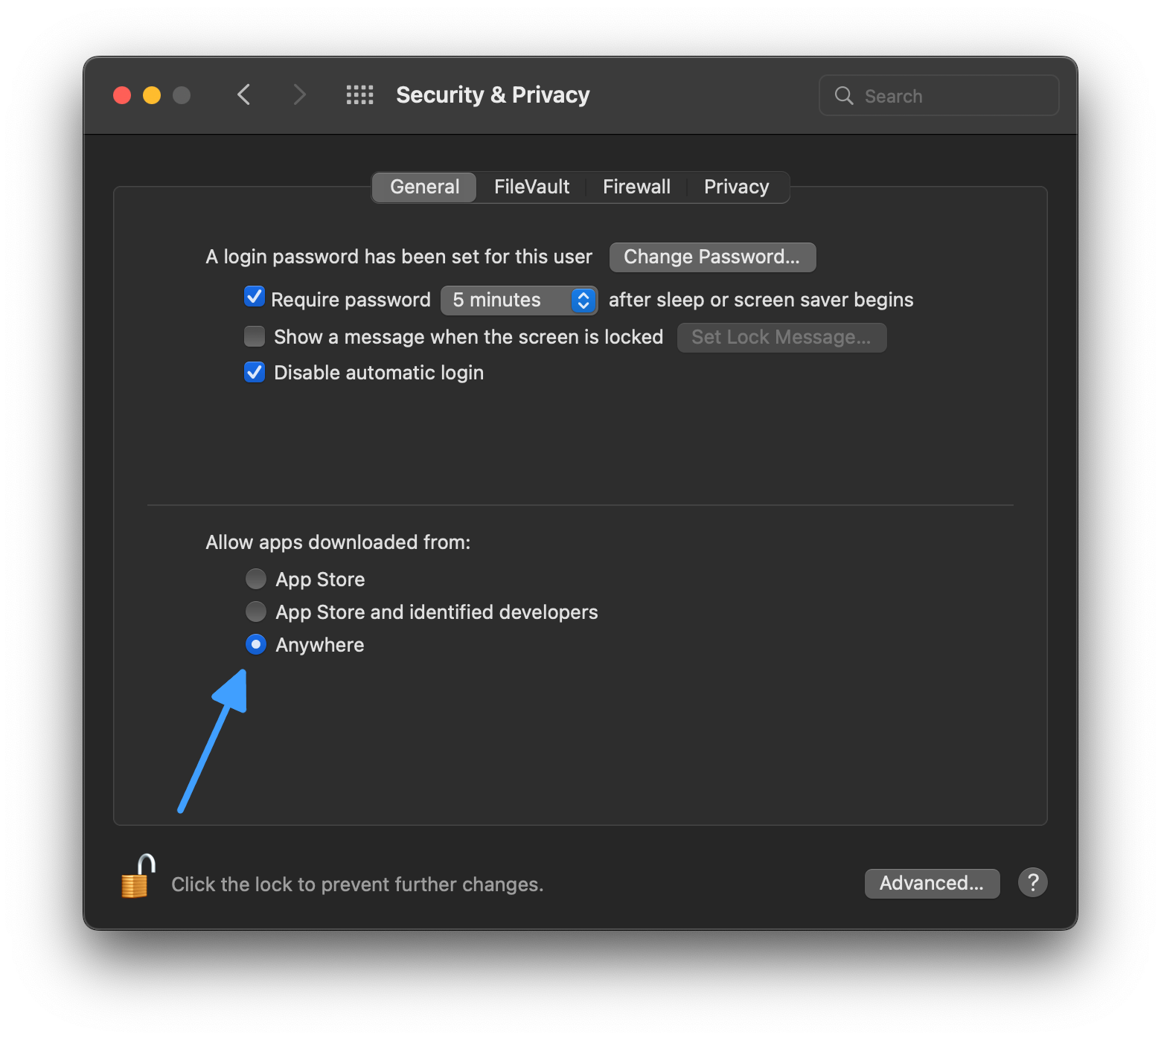Open Advanced settings
Screen dimensions: 1161x1040
932,883
